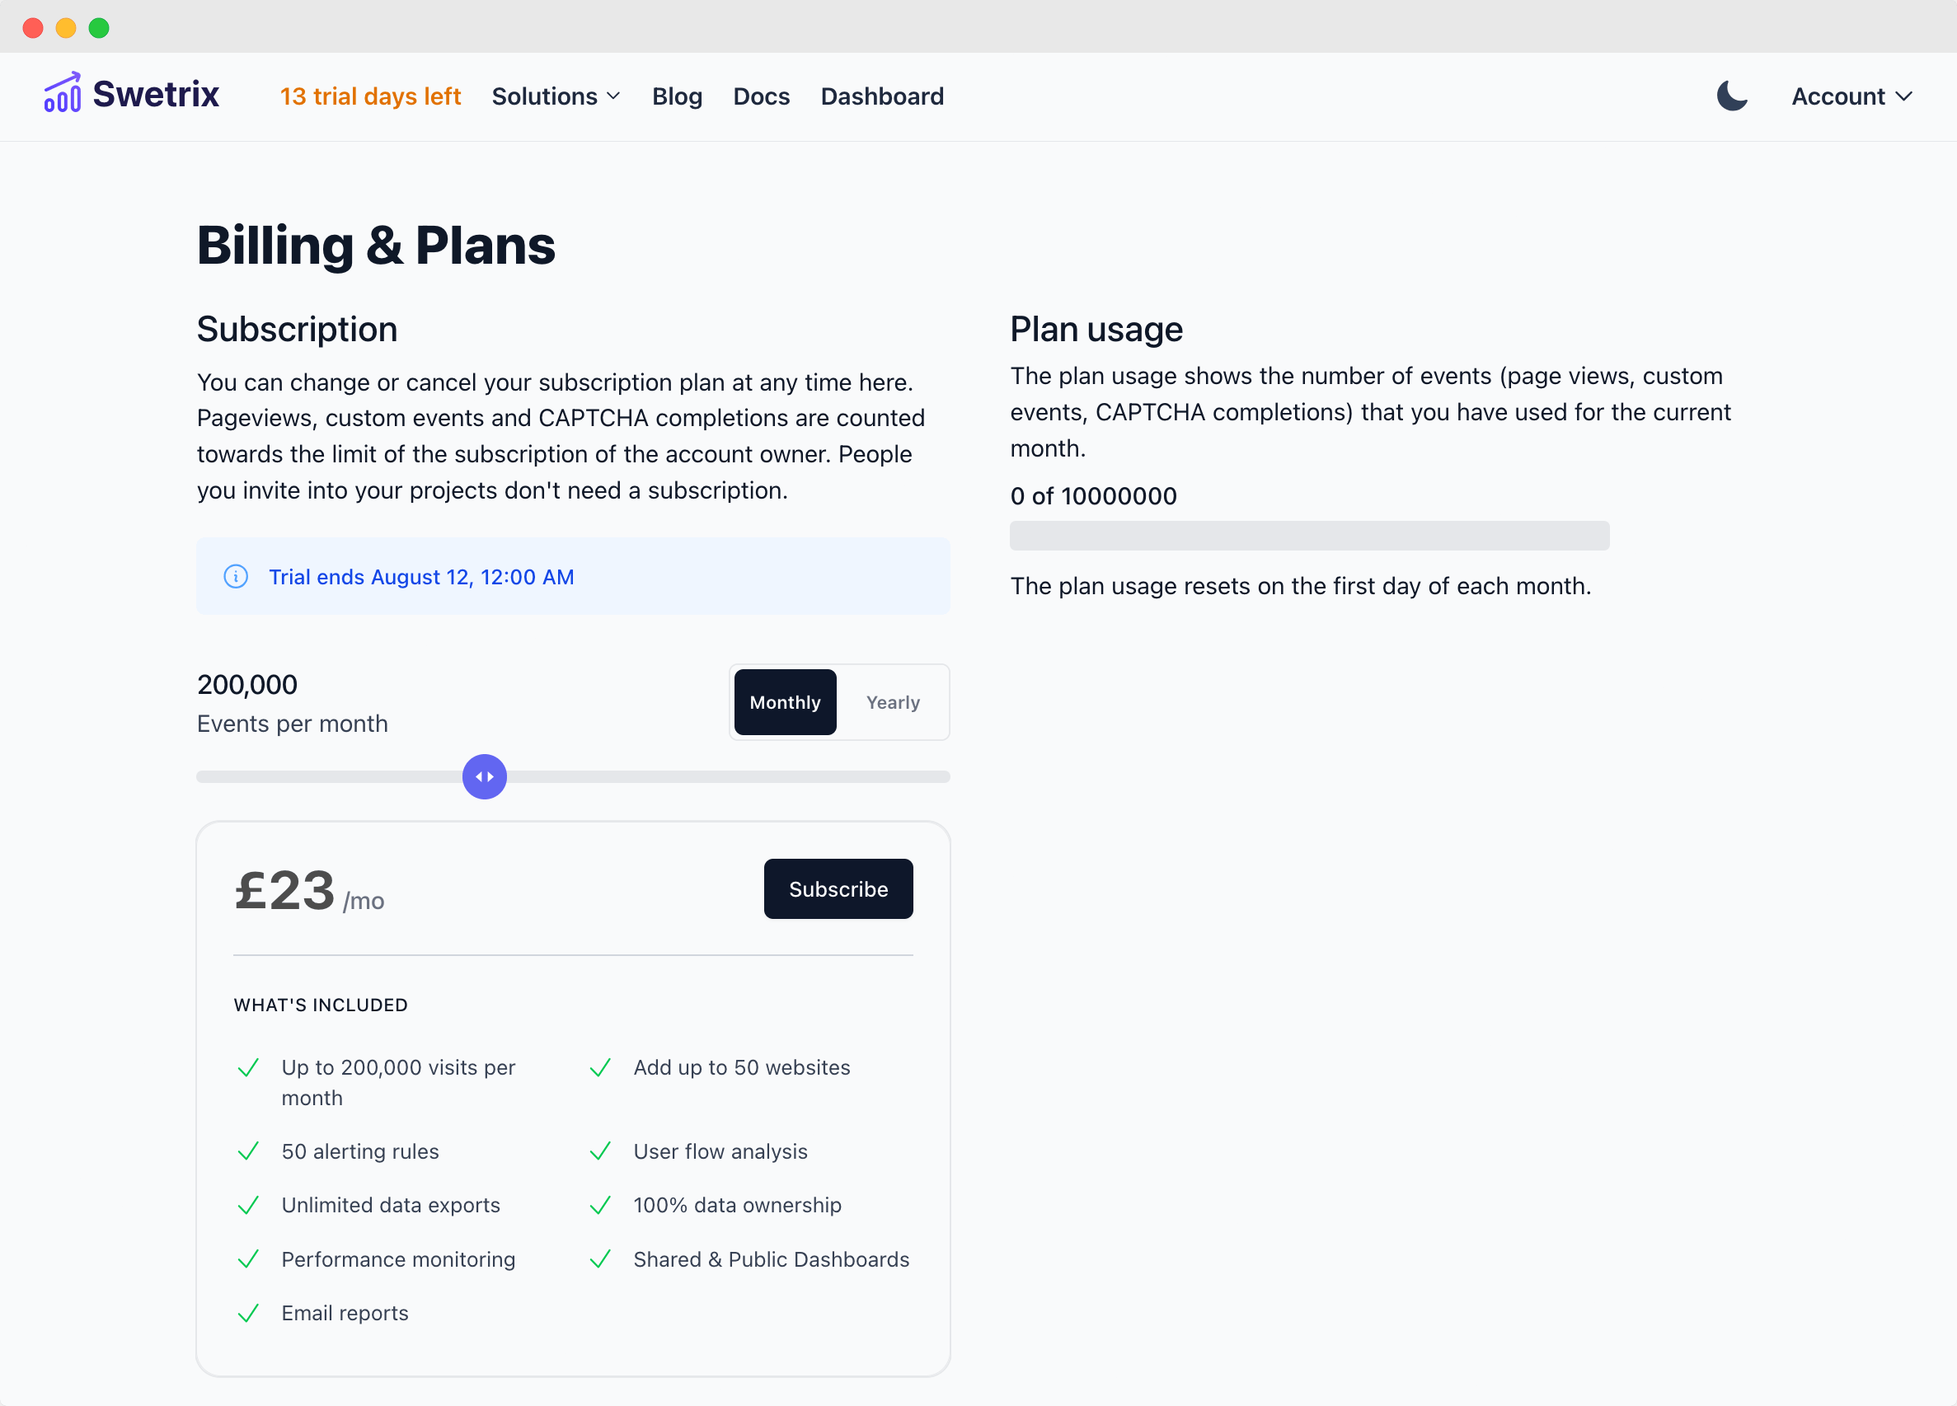Select Monthly billing option
Viewport: 1957px width, 1406px height.
pyautogui.click(x=784, y=702)
